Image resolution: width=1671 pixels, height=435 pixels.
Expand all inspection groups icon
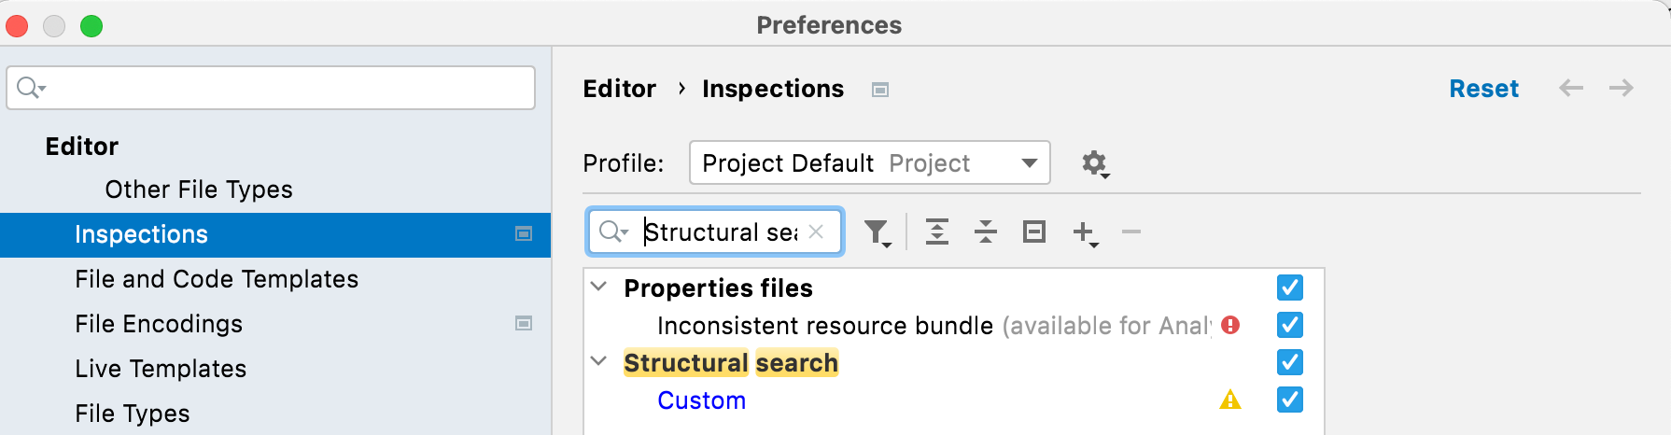[x=937, y=232]
